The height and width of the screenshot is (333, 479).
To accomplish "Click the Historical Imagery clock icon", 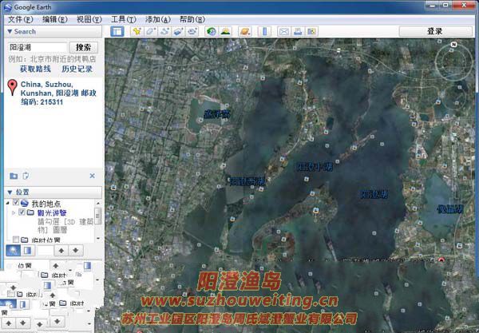I will pos(211,31).
